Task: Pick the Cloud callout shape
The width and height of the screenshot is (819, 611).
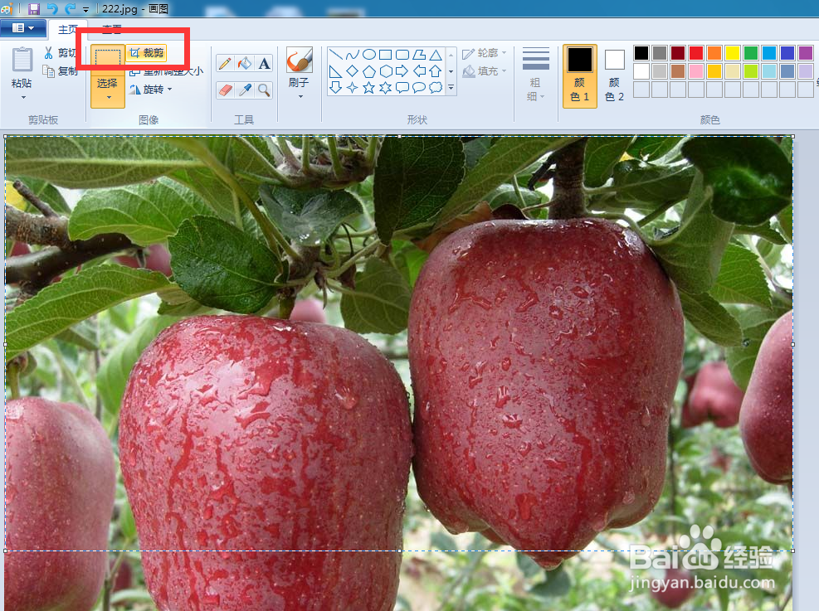Action: (436, 88)
